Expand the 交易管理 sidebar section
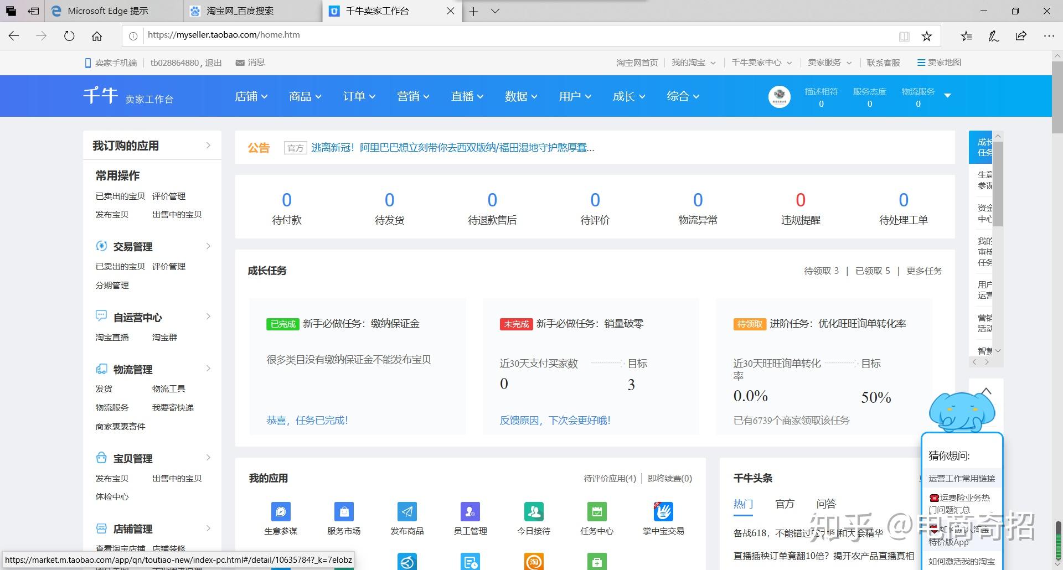This screenshot has width=1063, height=570. coord(208,246)
